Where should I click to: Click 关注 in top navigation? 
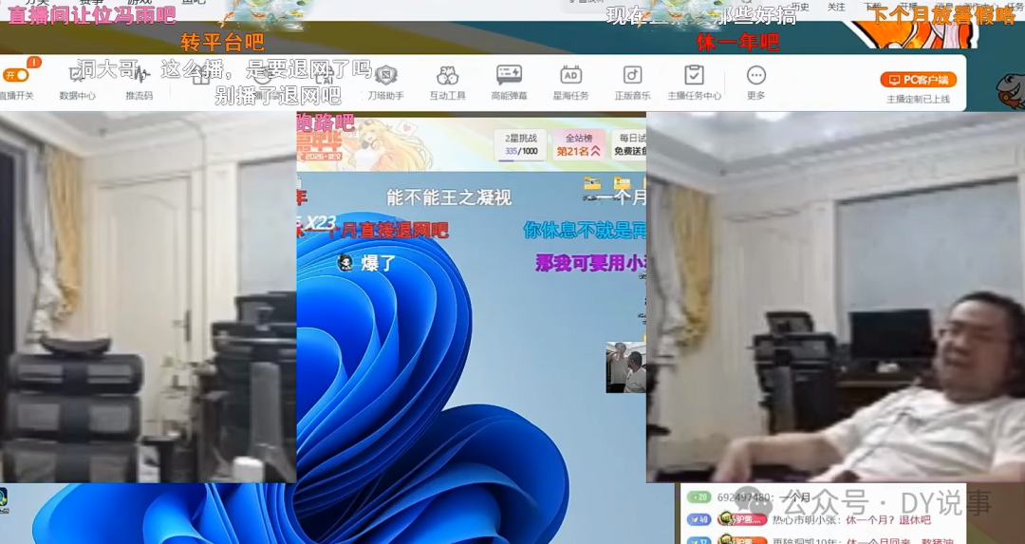point(836,7)
